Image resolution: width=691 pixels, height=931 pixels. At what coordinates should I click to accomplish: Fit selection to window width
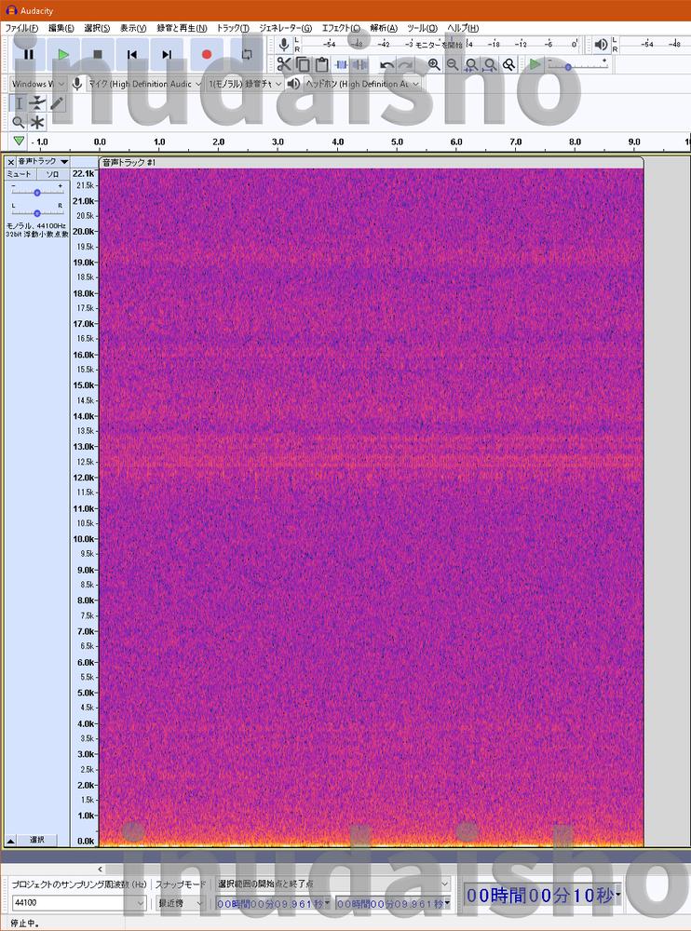coord(471,64)
